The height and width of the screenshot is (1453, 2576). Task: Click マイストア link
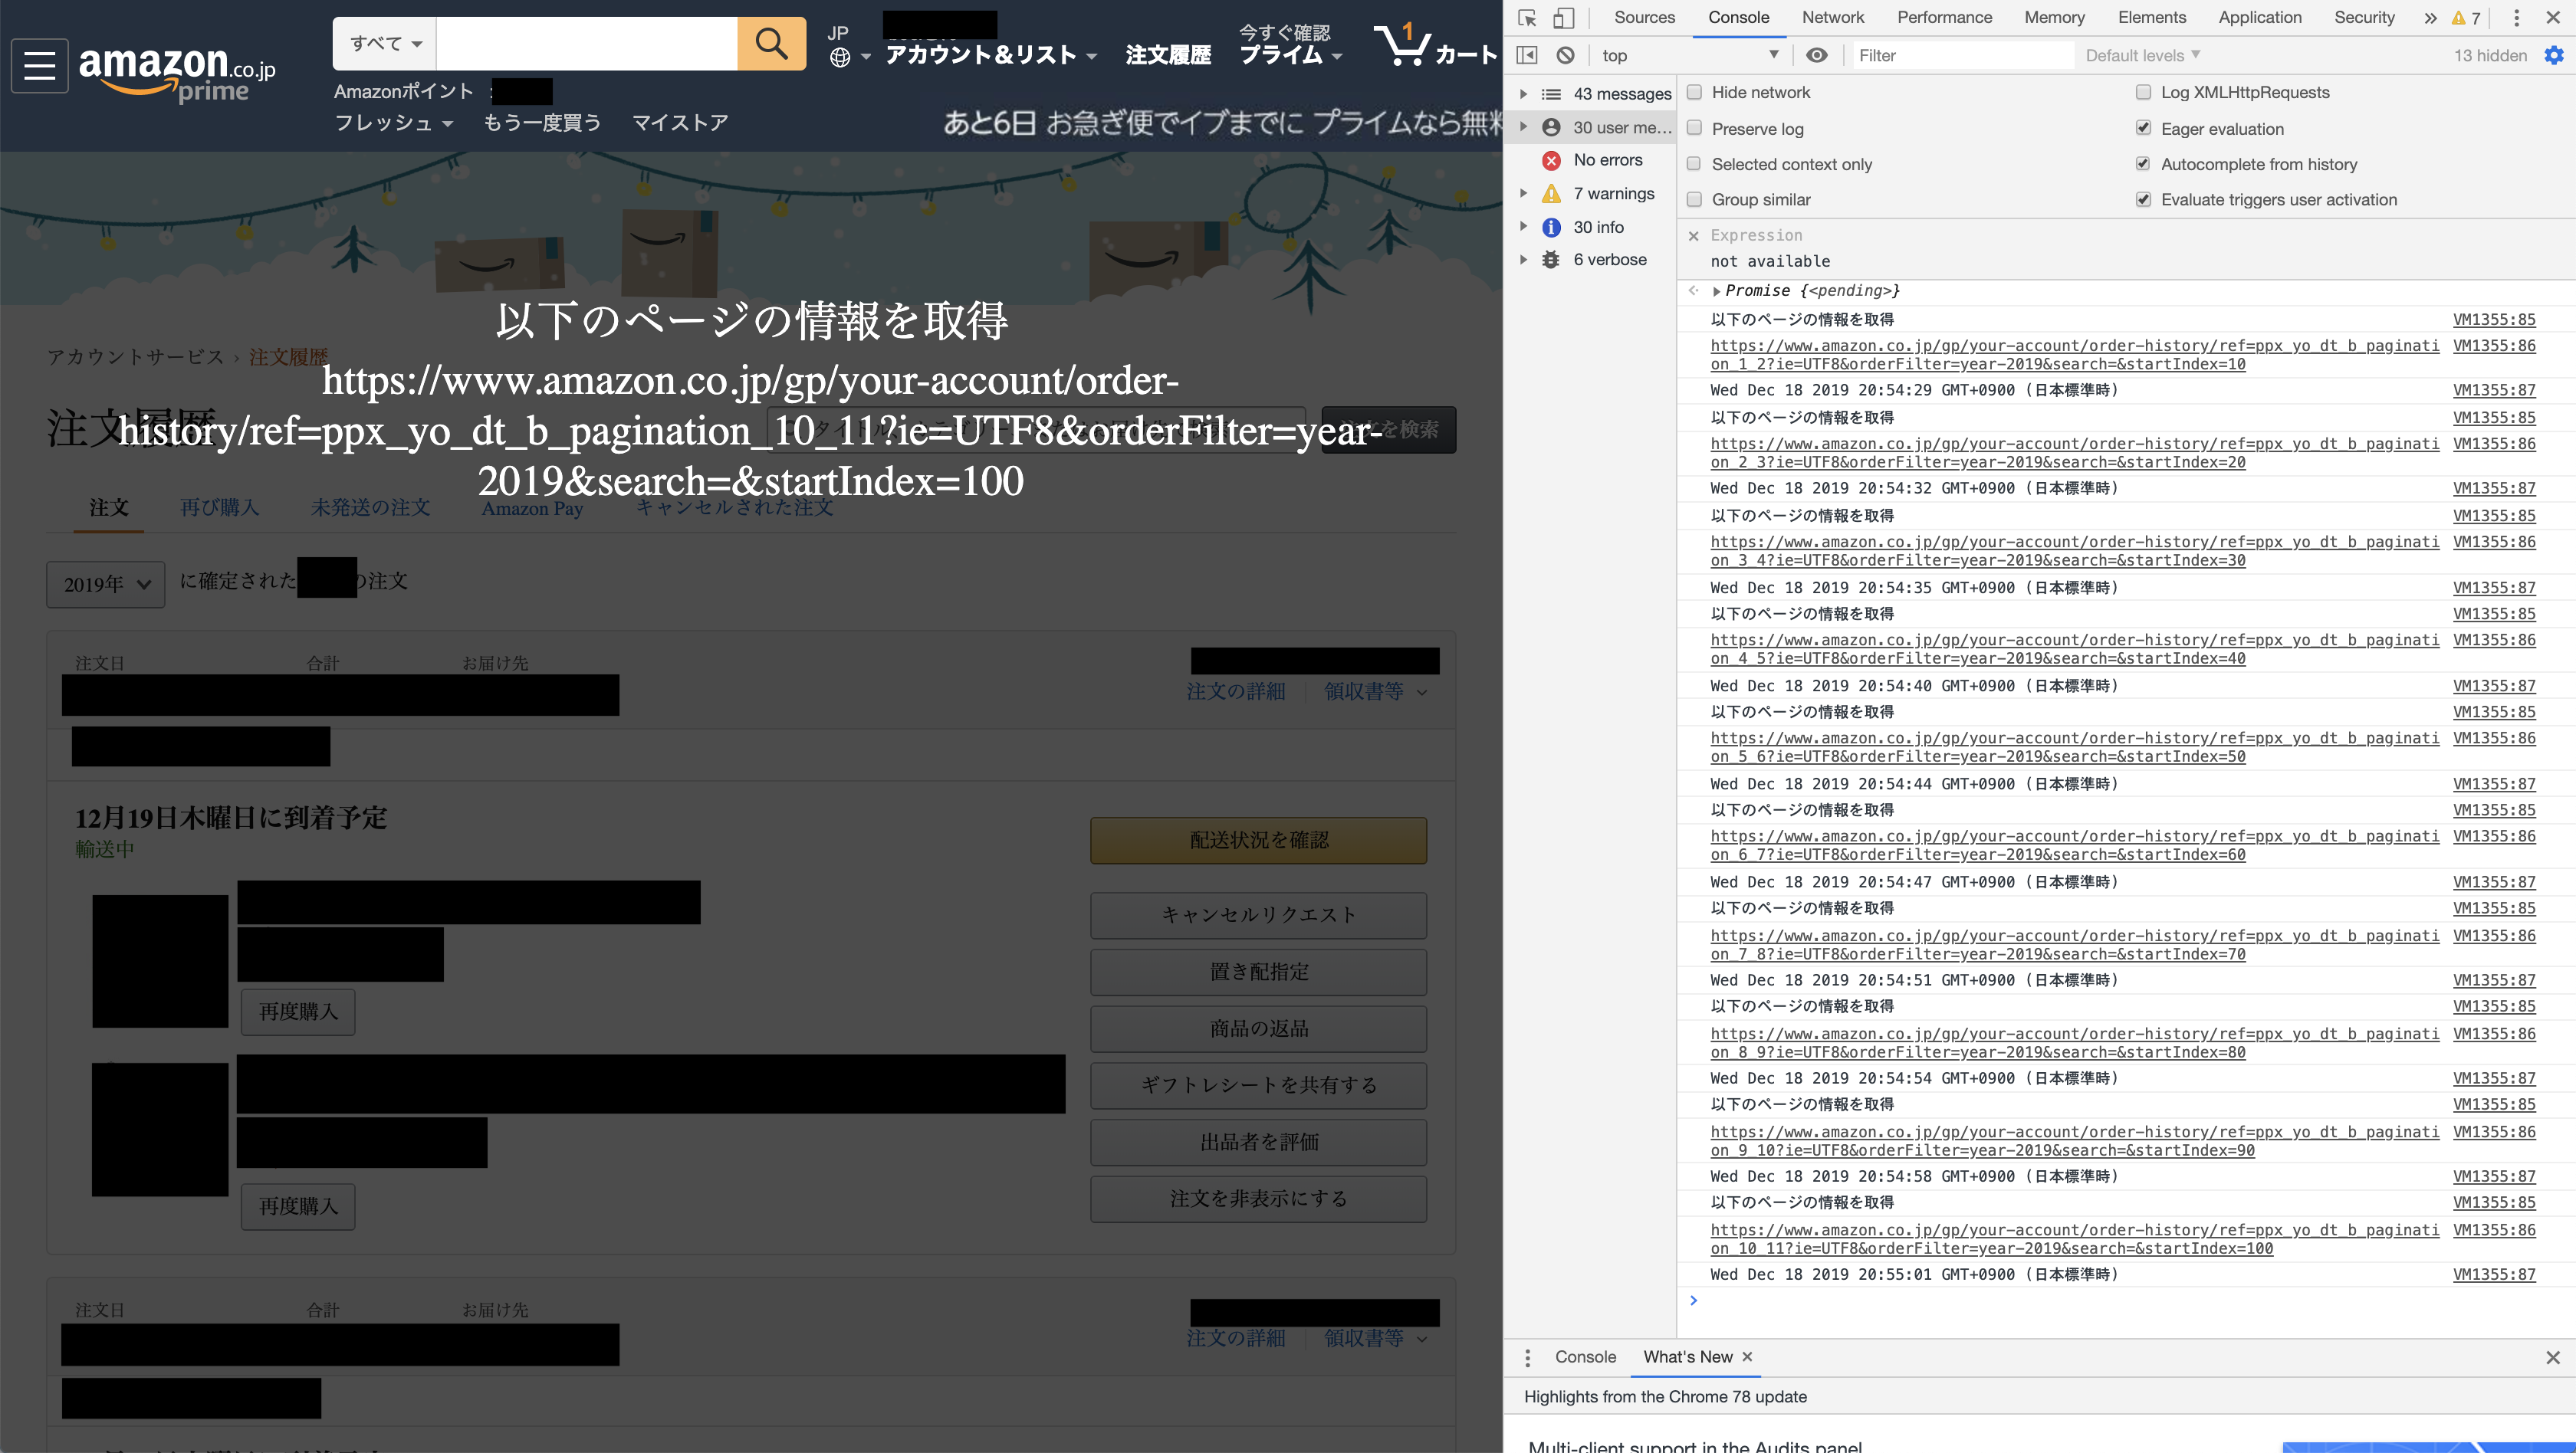tap(680, 123)
